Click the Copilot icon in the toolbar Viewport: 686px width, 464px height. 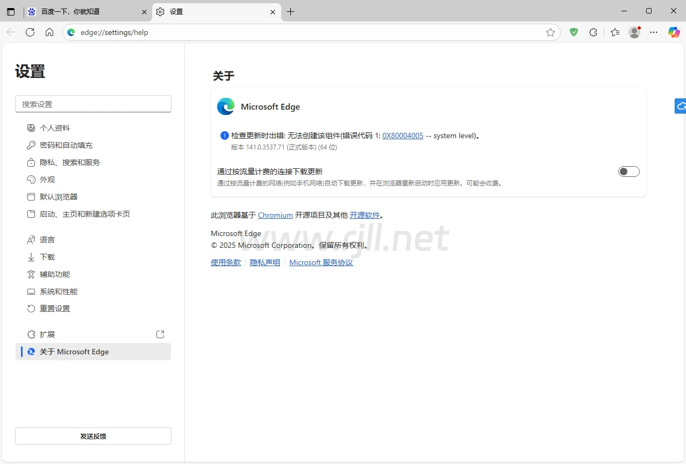click(674, 32)
